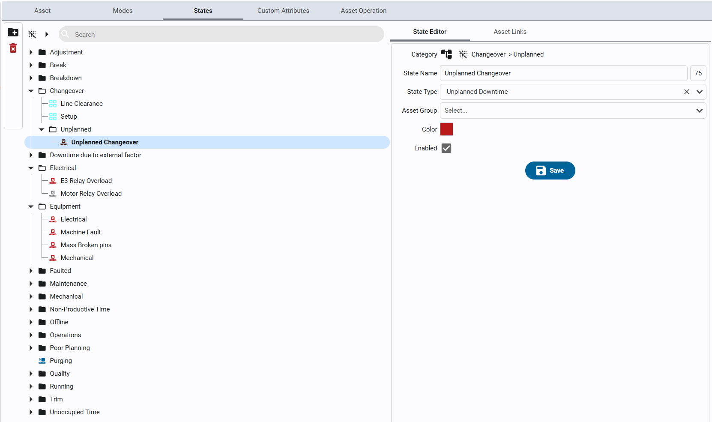The height and width of the screenshot is (422, 712).
Task: Expand the Breakdown folder
Action: pos(31,78)
